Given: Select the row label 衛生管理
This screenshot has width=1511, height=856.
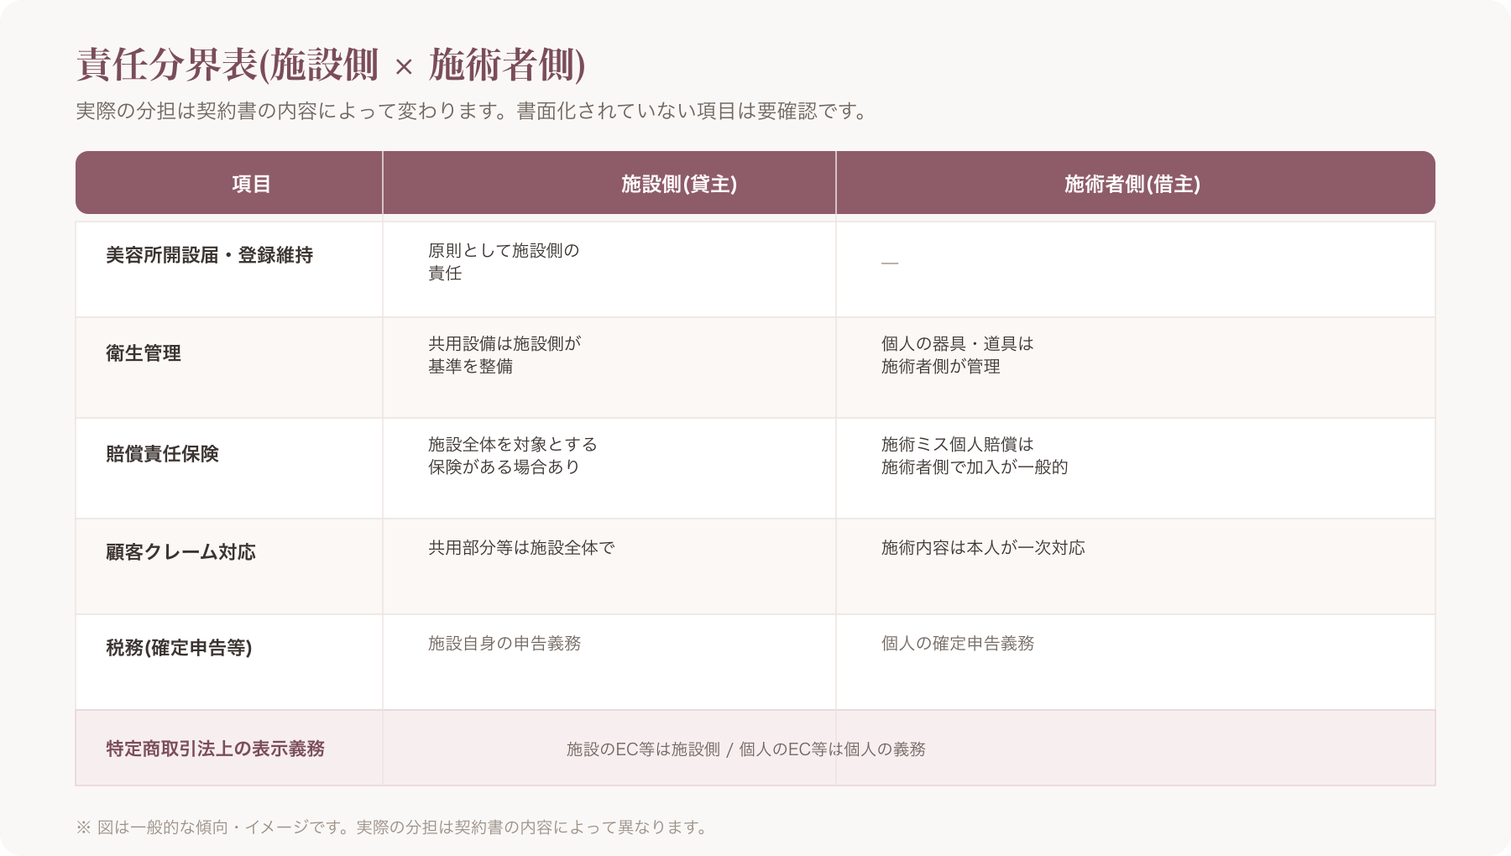Looking at the screenshot, I should pos(144,353).
